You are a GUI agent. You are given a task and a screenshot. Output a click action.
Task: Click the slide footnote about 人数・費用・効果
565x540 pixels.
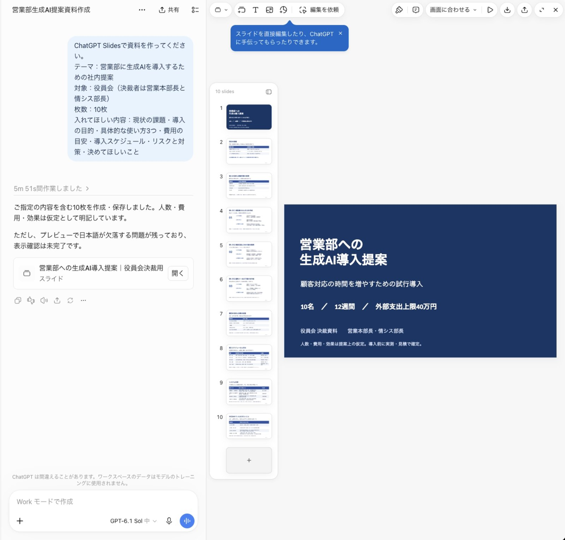coord(361,344)
